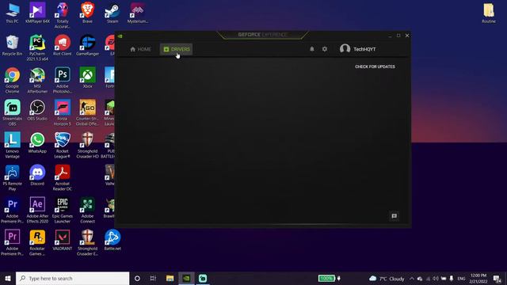Select the GameRanger shortcut
507x285 pixels.
tap(87, 46)
